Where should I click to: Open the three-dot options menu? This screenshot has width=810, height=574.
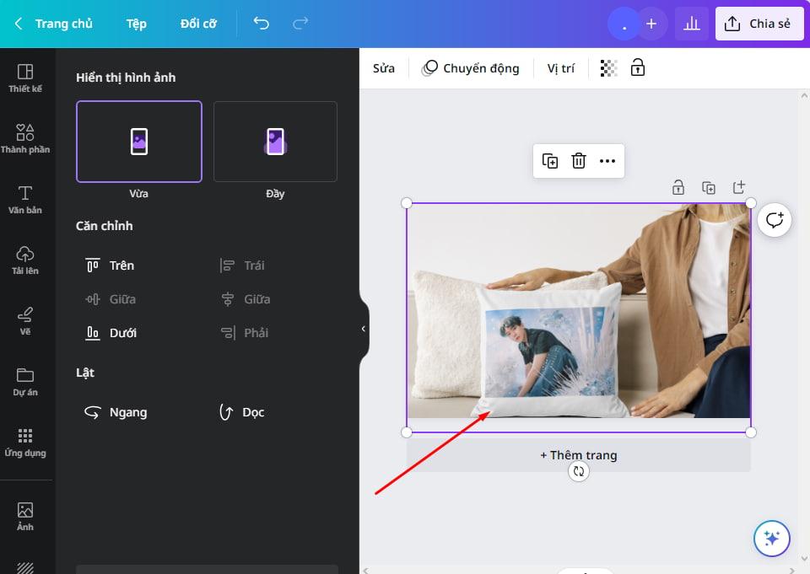pos(607,160)
